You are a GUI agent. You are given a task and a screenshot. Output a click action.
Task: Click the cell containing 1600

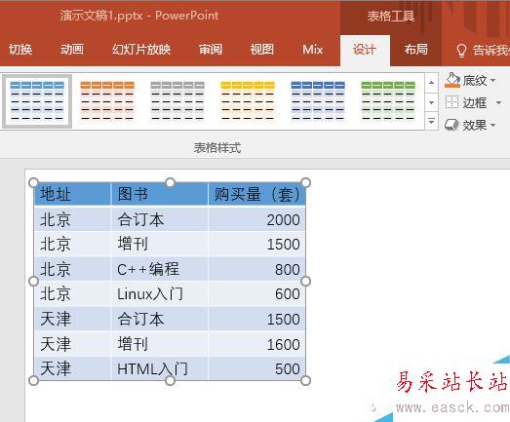[x=256, y=344]
